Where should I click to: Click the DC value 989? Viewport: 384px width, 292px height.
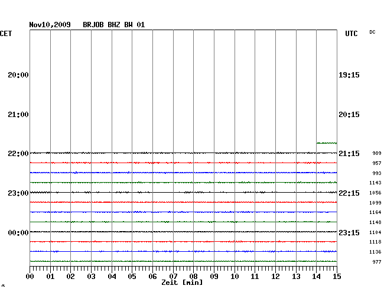click(377, 153)
